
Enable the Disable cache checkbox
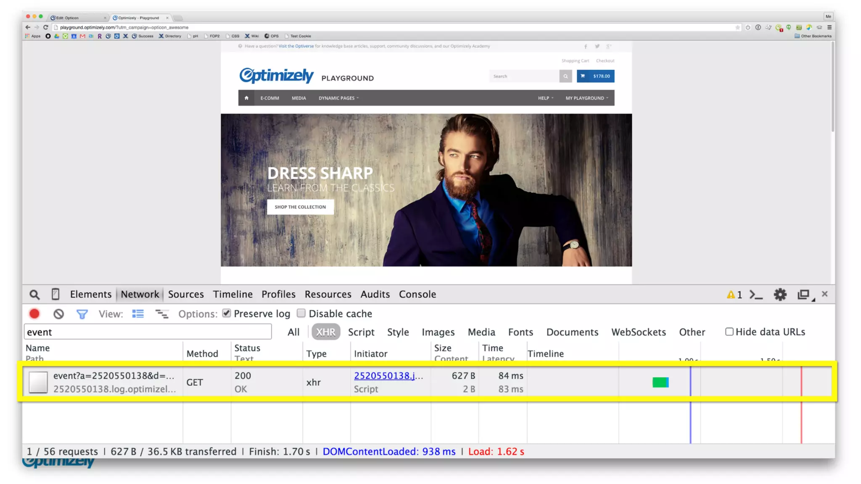click(x=301, y=313)
